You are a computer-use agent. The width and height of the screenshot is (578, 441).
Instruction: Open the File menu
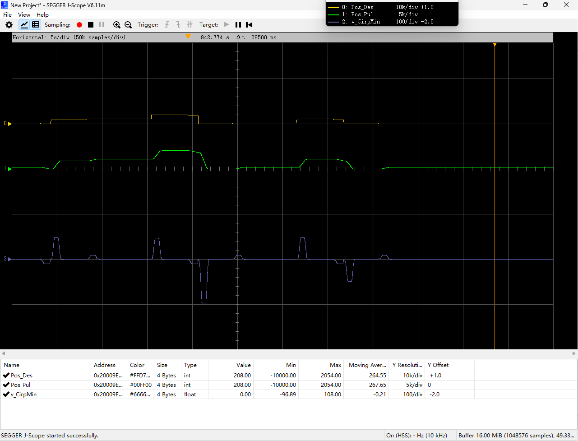[x=7, y=15]
